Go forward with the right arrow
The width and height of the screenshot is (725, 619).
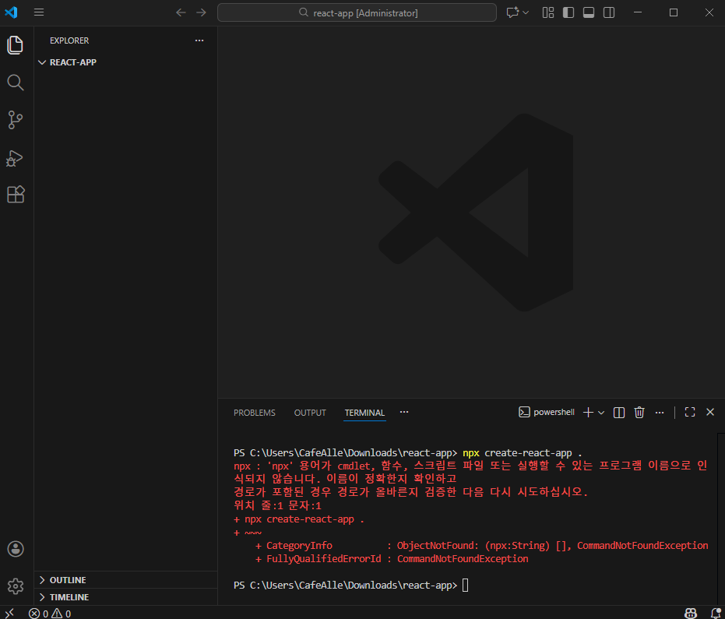coord(201,12)
